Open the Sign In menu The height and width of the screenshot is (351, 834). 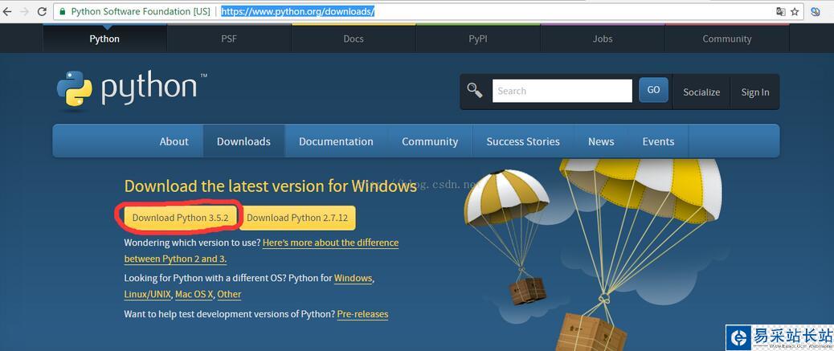(x=755, y=92)
